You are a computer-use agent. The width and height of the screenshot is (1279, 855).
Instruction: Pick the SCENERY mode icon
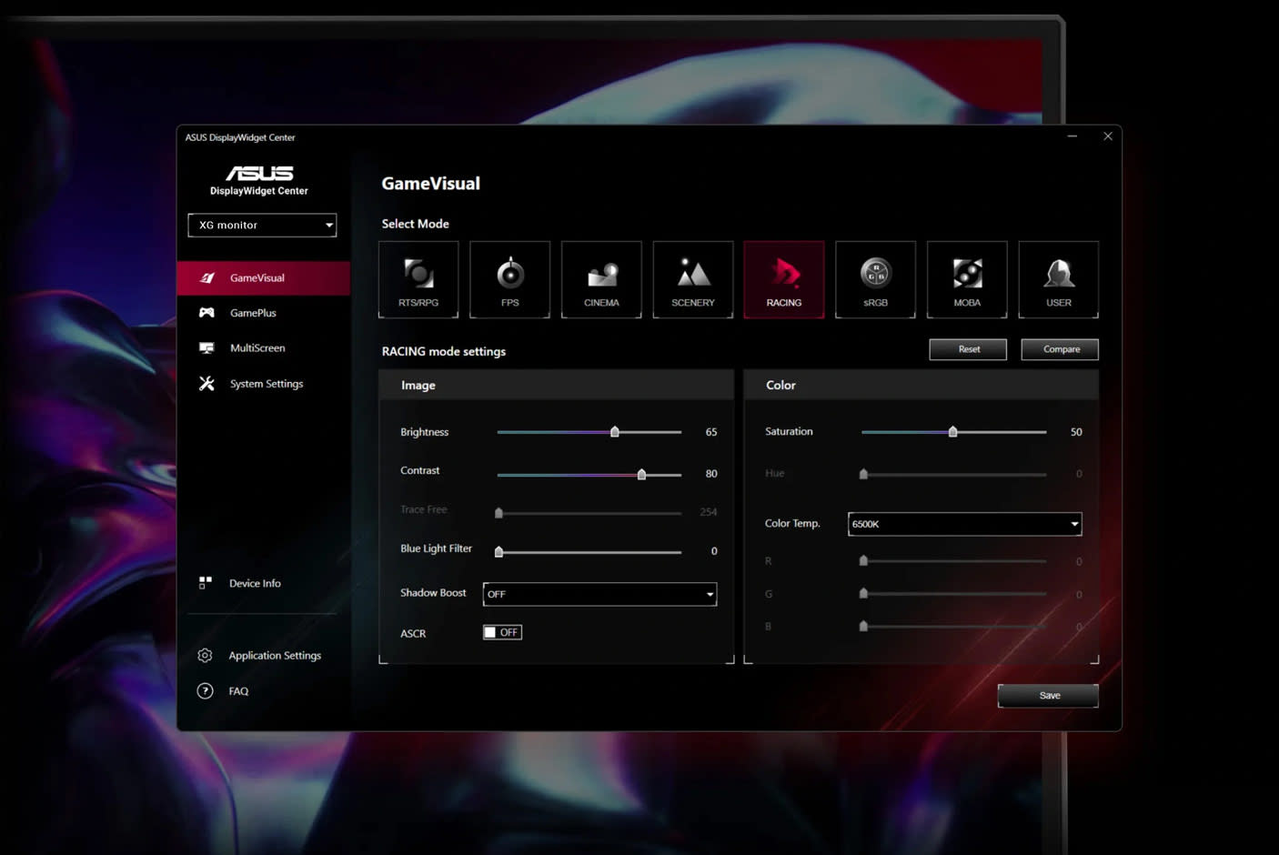pyautogui.click(x=692, y=279)
